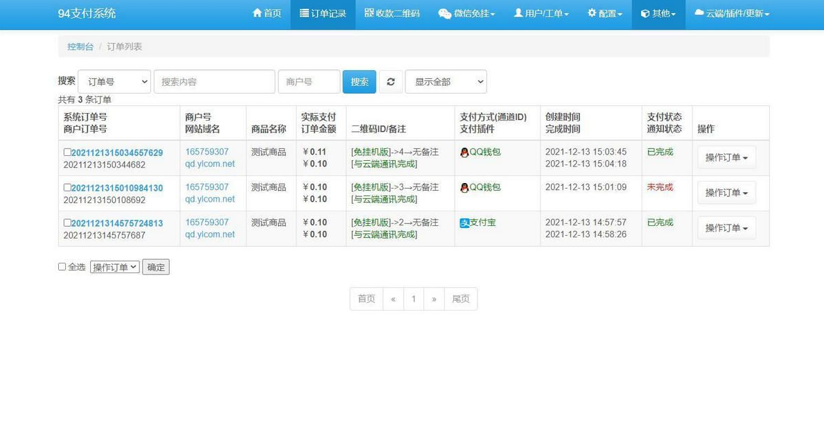
Task: Open the 订单记录 nav item
Action: coord(323,14)
